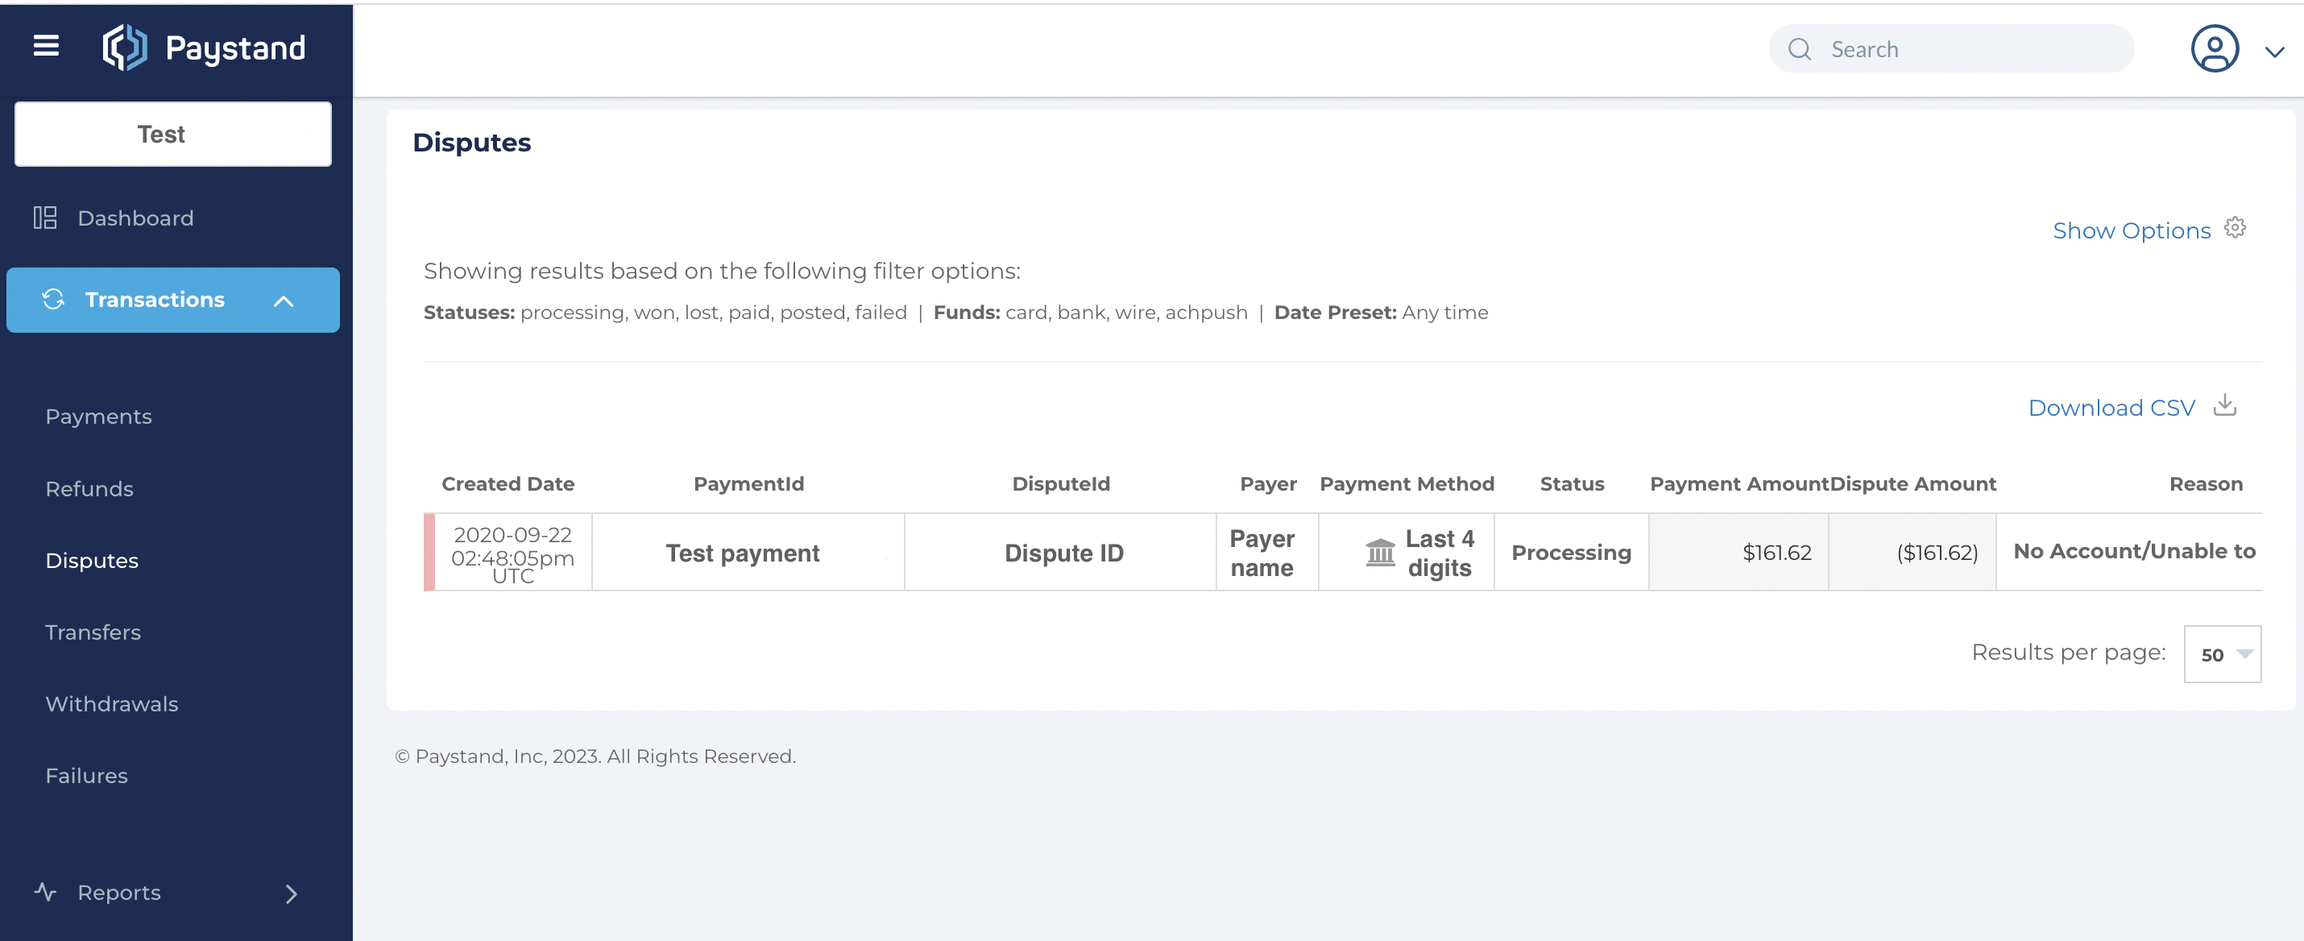The width and height of the screenshot is (2304, 941).
Task: Click the DisputeId column header
Action: [1061, 484]
